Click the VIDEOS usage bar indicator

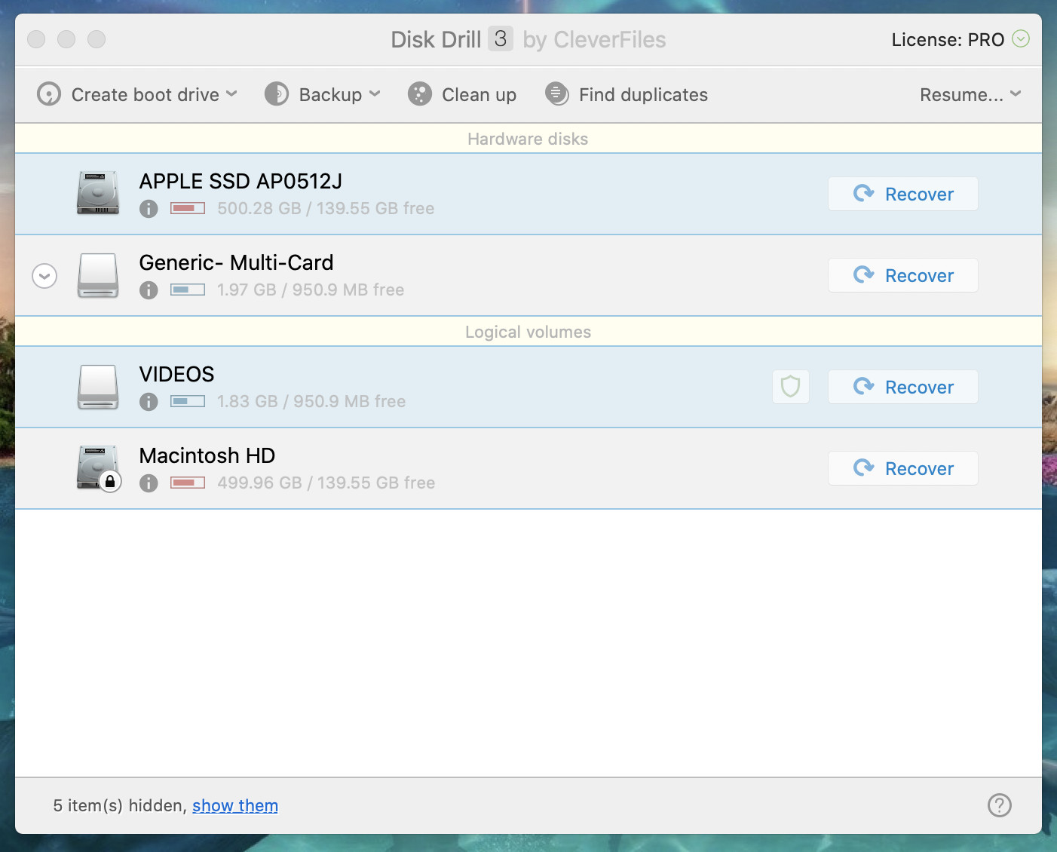tap(188, 401)
